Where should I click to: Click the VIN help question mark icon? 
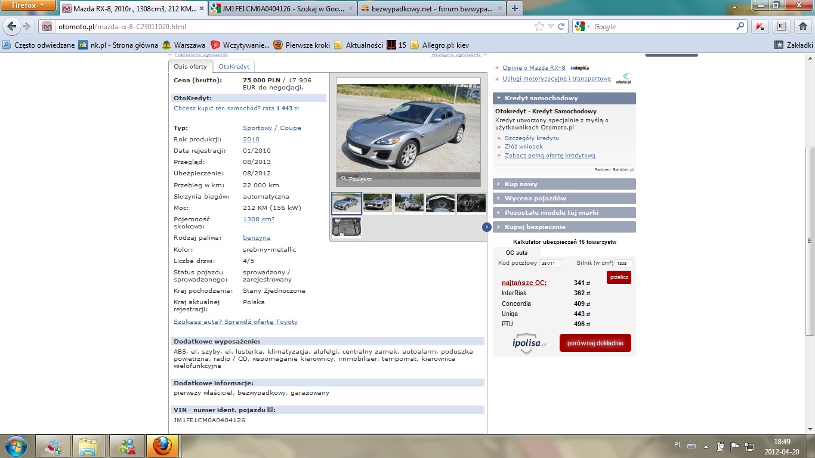click(270, 410)
